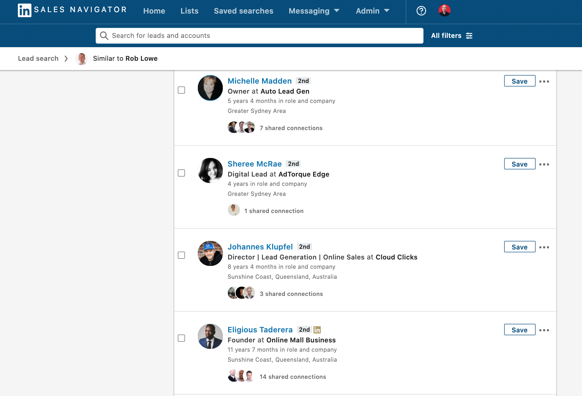Click "11 years 7 months in role and company"
Viewport: 582px width, 396px height.
point(282,350)
